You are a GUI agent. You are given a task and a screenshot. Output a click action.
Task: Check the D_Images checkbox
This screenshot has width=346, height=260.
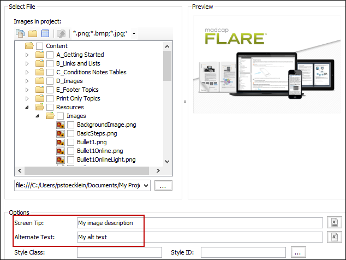pos(50,81)
